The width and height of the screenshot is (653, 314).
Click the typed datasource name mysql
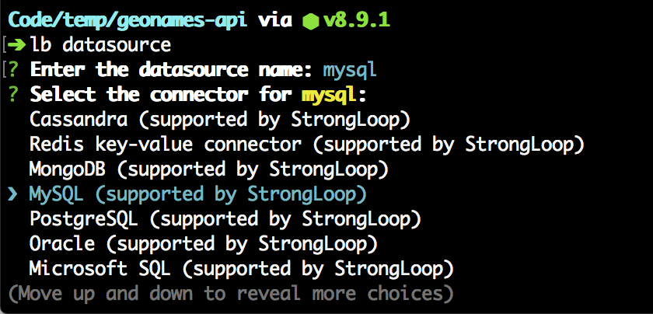click(350, 71)
